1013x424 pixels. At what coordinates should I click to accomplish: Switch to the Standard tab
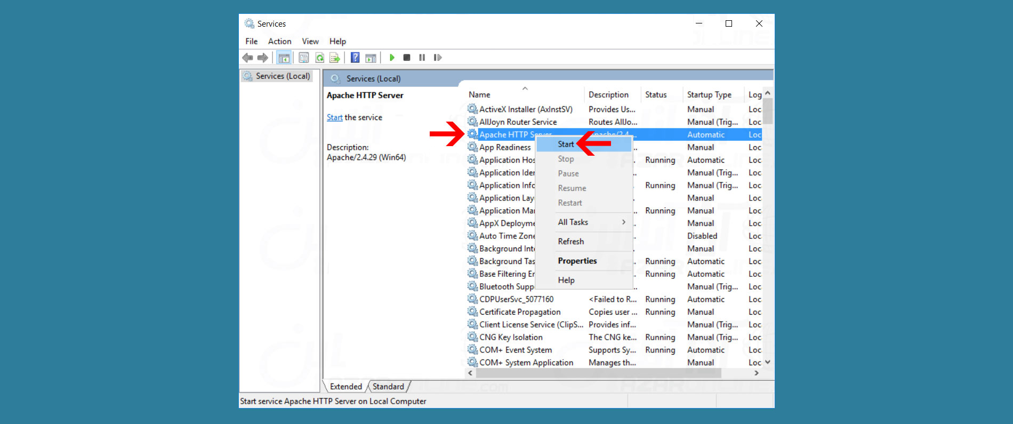(x=388, y=387)
